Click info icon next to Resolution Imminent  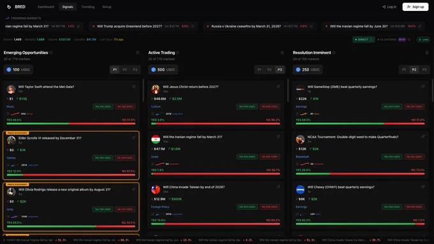334,52
